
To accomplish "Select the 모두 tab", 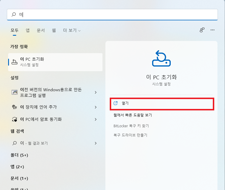I will (15, 30).
